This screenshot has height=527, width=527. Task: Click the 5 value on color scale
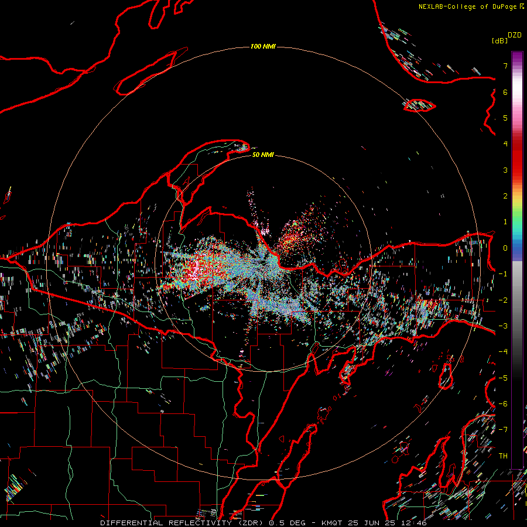[x=505, y=118]
